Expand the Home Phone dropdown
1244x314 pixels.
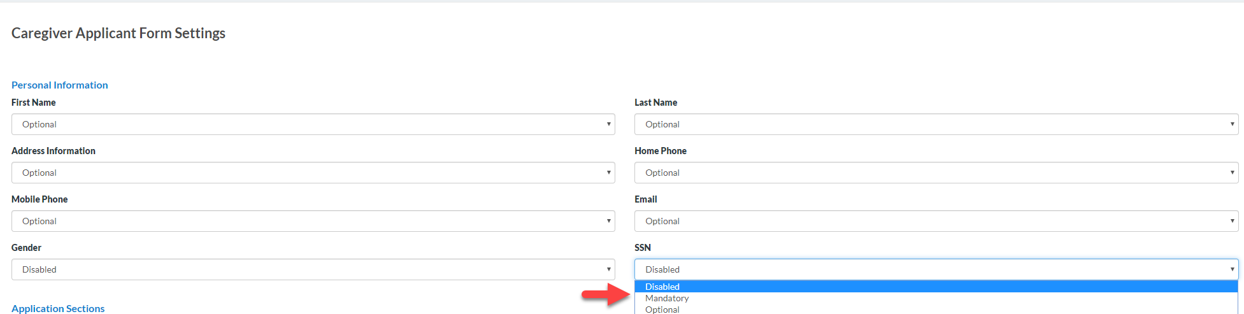[x=936, y=173]
